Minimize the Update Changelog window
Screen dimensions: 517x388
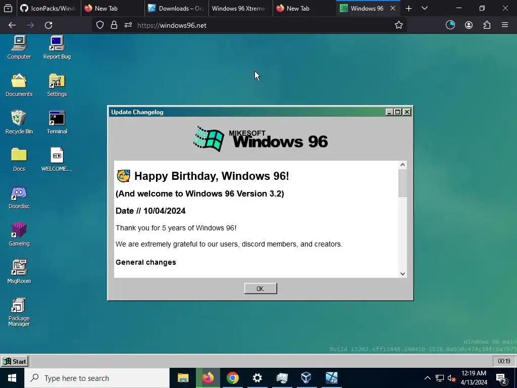[x=389, y=112]
